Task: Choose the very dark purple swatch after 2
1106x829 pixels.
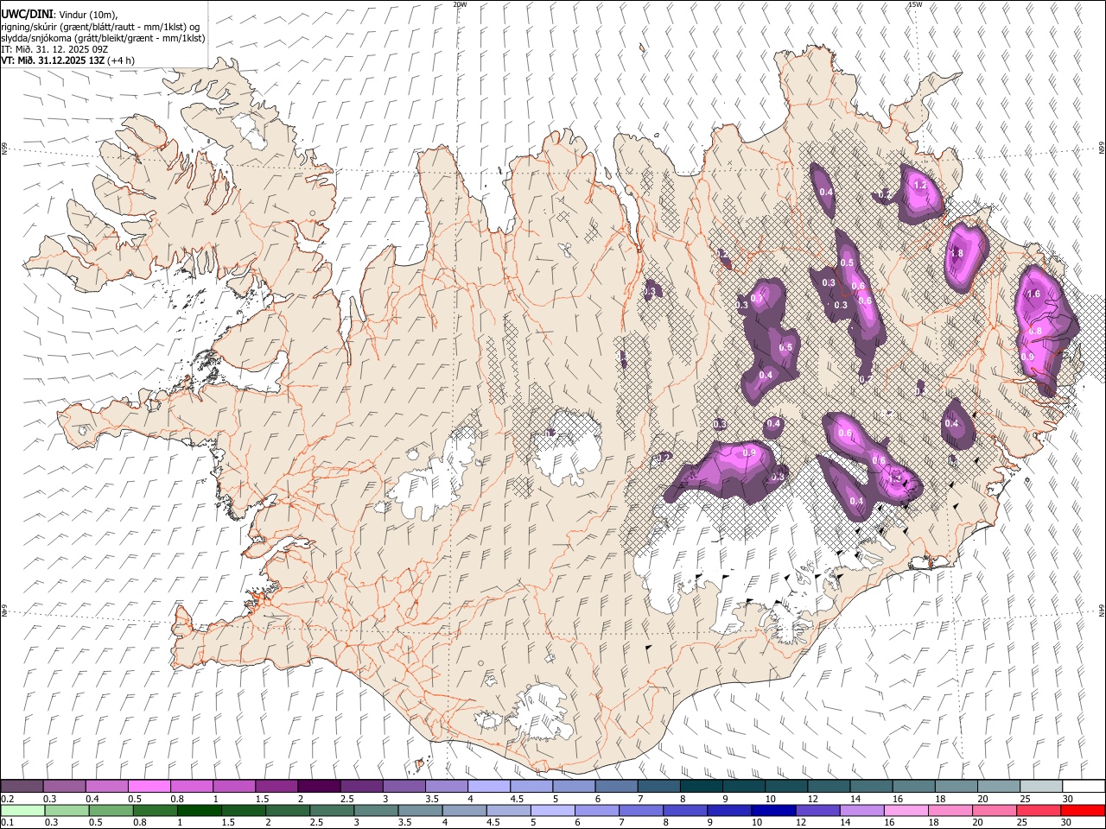Action: click(318, 787)
